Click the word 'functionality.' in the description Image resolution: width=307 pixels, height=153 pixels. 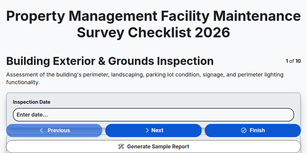[x=23, y=82]
